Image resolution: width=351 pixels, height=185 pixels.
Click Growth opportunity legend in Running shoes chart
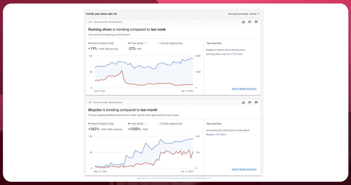coord(171,43)
